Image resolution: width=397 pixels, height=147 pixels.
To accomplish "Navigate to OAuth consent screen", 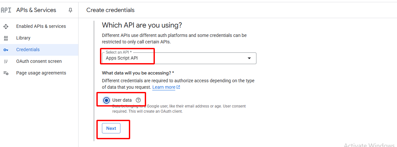I will [x=39, y=61].
